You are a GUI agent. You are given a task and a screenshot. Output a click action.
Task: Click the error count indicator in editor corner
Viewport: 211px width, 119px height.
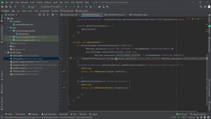[x=189, y=19]
